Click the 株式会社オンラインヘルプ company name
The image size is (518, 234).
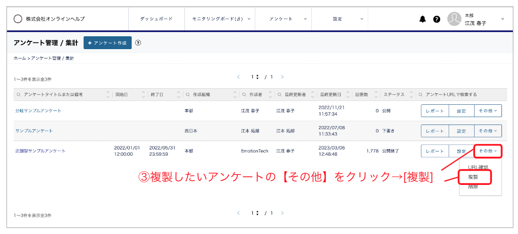tap(55, 19)
